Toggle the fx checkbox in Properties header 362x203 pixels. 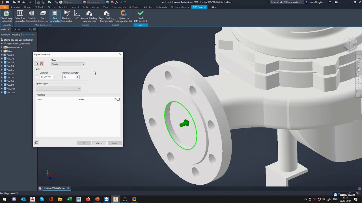tap(118, 99)
